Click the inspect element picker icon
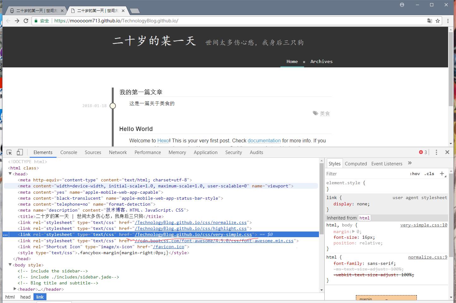This screenshot has height=303, width=456. 9,152
